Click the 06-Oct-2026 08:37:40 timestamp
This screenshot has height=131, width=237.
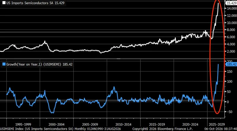(221, 129)
